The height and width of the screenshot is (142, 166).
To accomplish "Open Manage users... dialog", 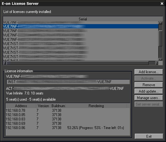I will point(148,98).
